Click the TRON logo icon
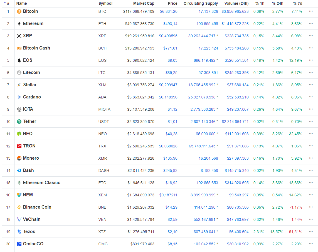318x252 pixels. (x=19, y=146)
